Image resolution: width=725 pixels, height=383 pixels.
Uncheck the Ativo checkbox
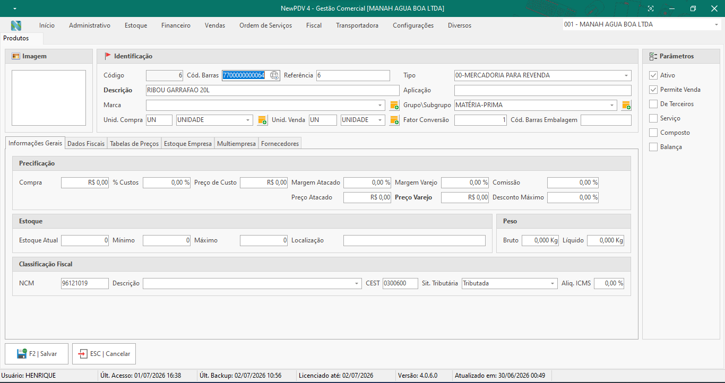tap(653, 75)
